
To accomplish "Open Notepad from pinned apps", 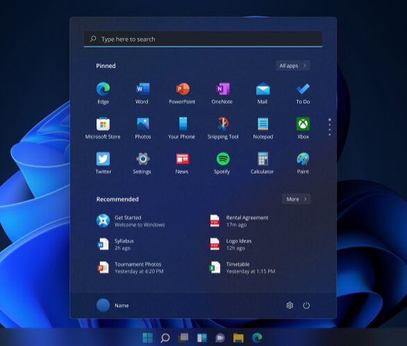I will 263,129.
